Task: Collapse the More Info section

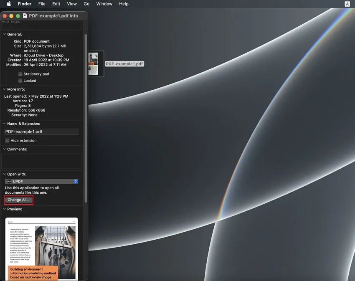Action: click(4, 89)
